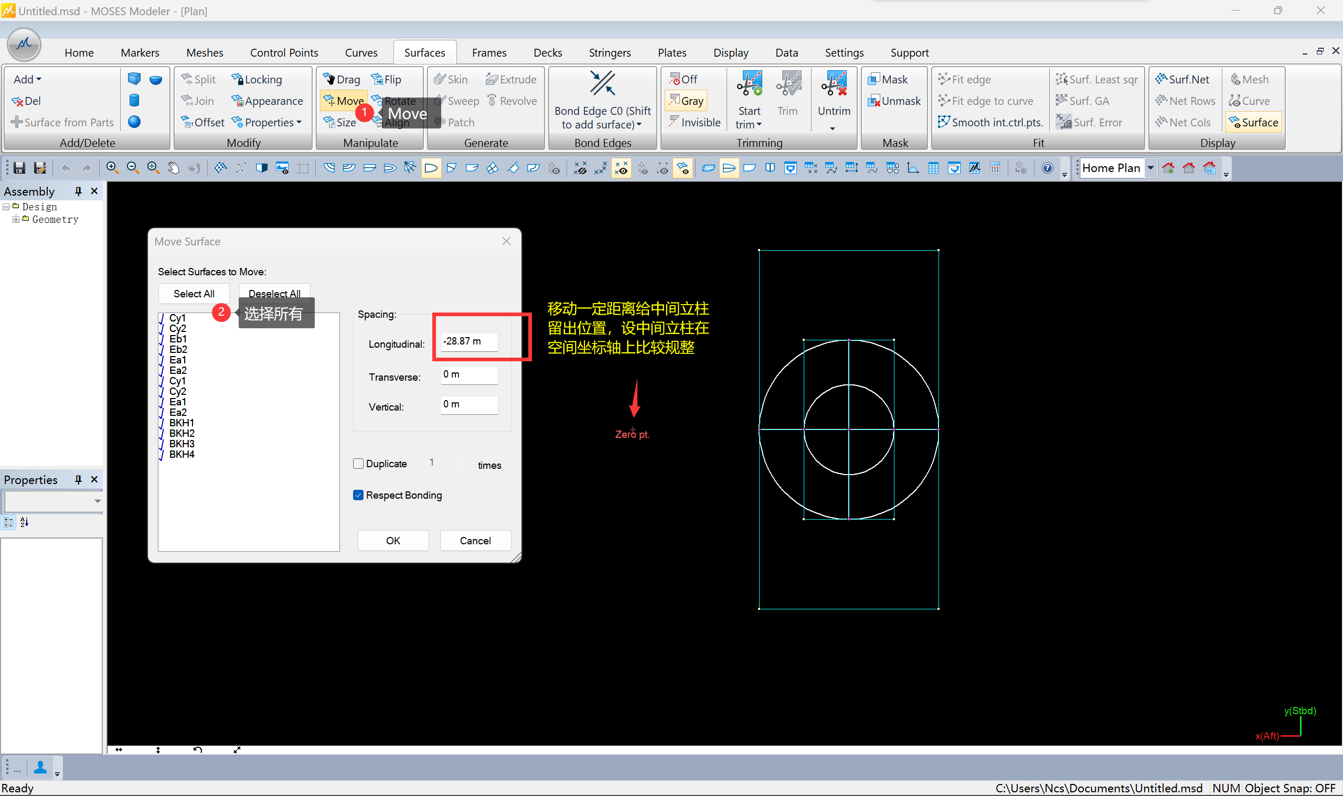Click the Longitudinal spacing input field
Image resolution: width=1343 pixels, height=796 pixels.
pos(468,341)
